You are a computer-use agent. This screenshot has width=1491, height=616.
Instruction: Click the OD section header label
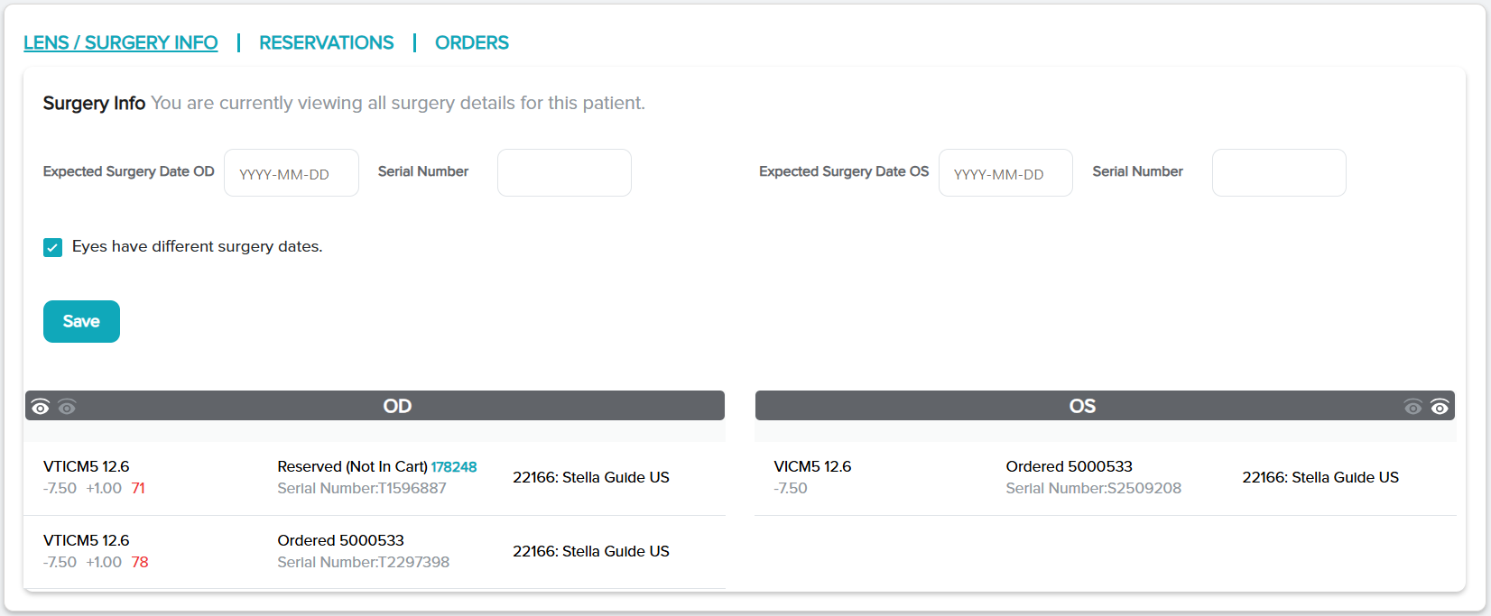(x=397, y=406)
